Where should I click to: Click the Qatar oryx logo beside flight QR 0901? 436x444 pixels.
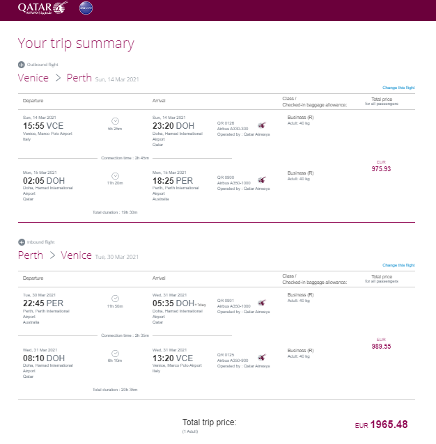coord(262,303)
